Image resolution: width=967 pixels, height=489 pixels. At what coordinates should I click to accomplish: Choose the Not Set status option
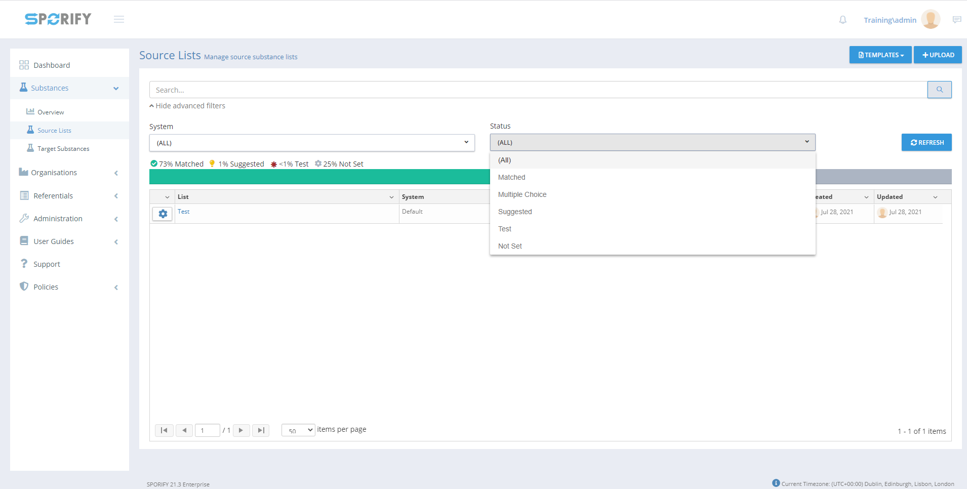[510, 246]
